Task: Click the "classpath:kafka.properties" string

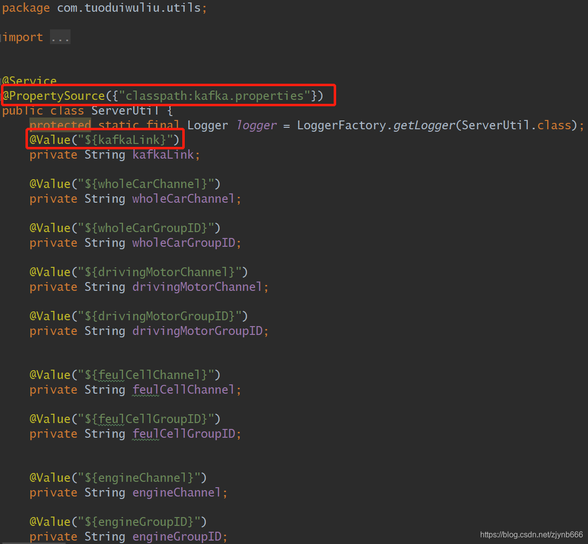Action: (215, 96)
